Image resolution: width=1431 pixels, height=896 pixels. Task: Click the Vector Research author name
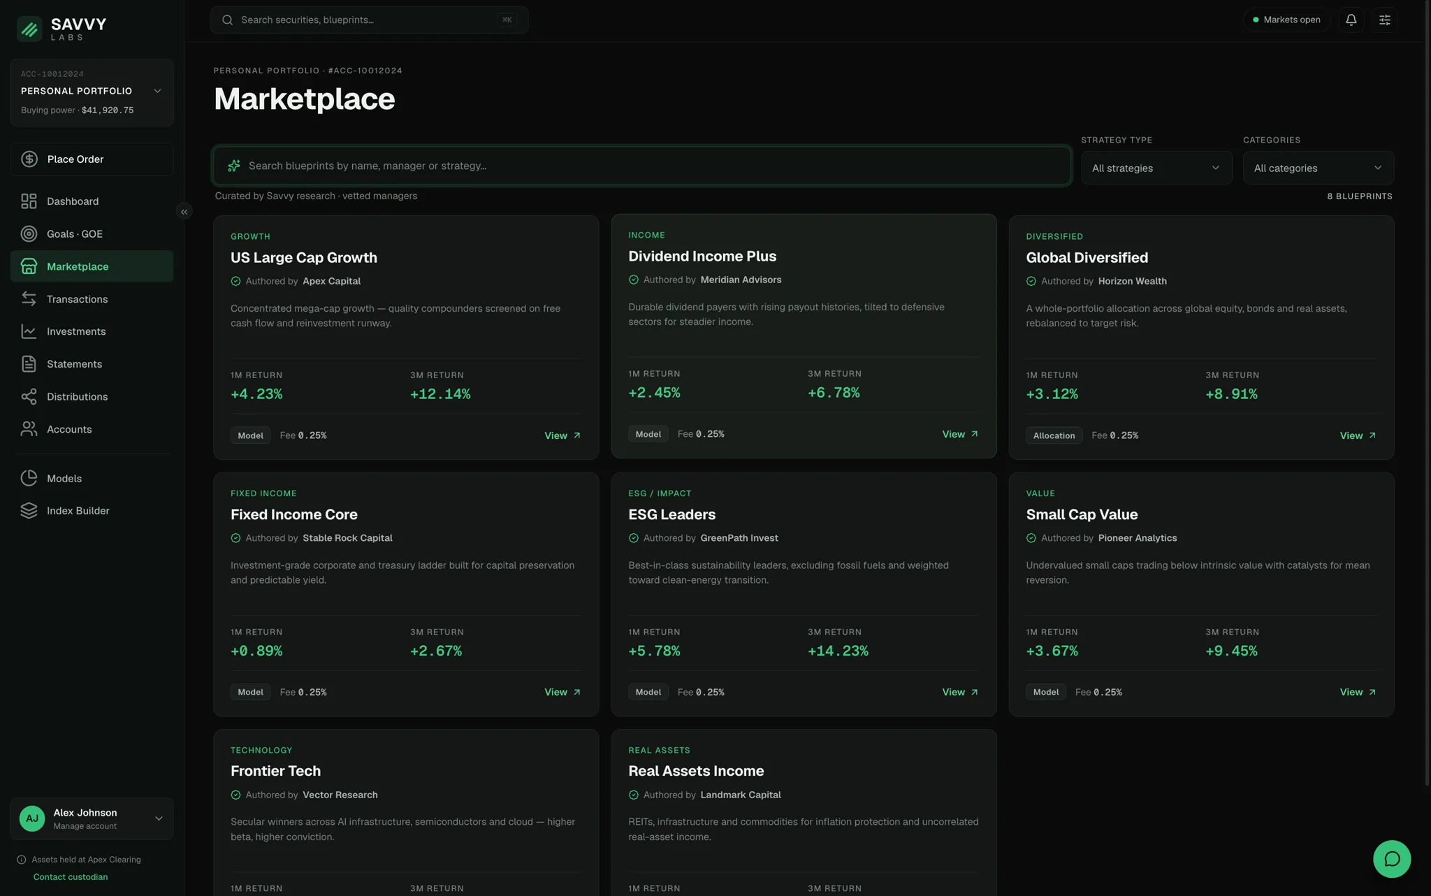pyautogui.click(x=340, y=795)
